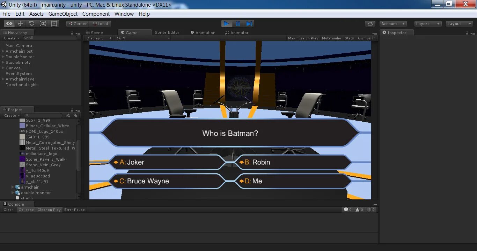This screenshot has width=477, height=251.
Task: Select the Scale tool
Action: click(x=43, y=24)
